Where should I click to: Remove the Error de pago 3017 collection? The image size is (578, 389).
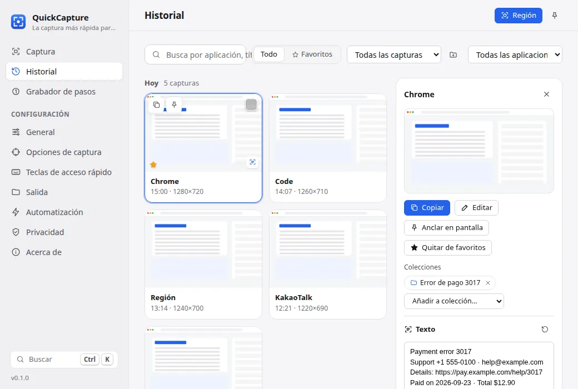click(488, 283)
